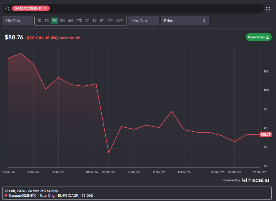Select the MAX time range
Viewport: 276px width, 201px height.
tap(120, 21)
